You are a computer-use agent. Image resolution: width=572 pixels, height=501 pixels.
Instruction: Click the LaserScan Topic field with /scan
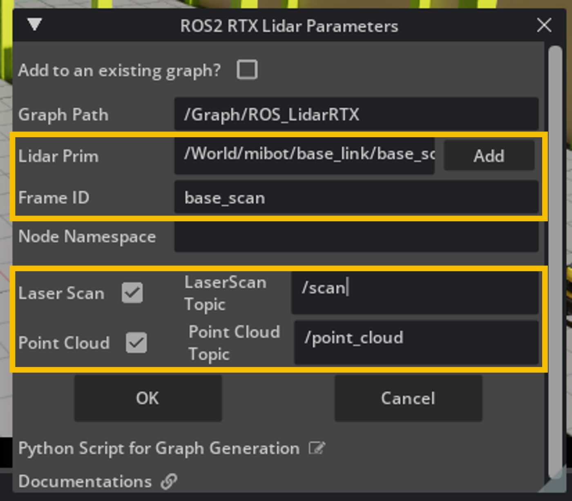415,292
